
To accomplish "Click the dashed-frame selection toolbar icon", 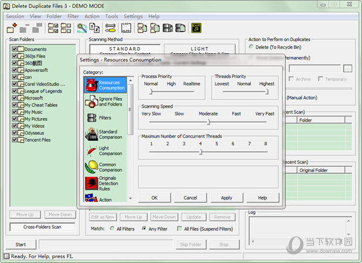I will pyautogui.click(x=126, y=28).
